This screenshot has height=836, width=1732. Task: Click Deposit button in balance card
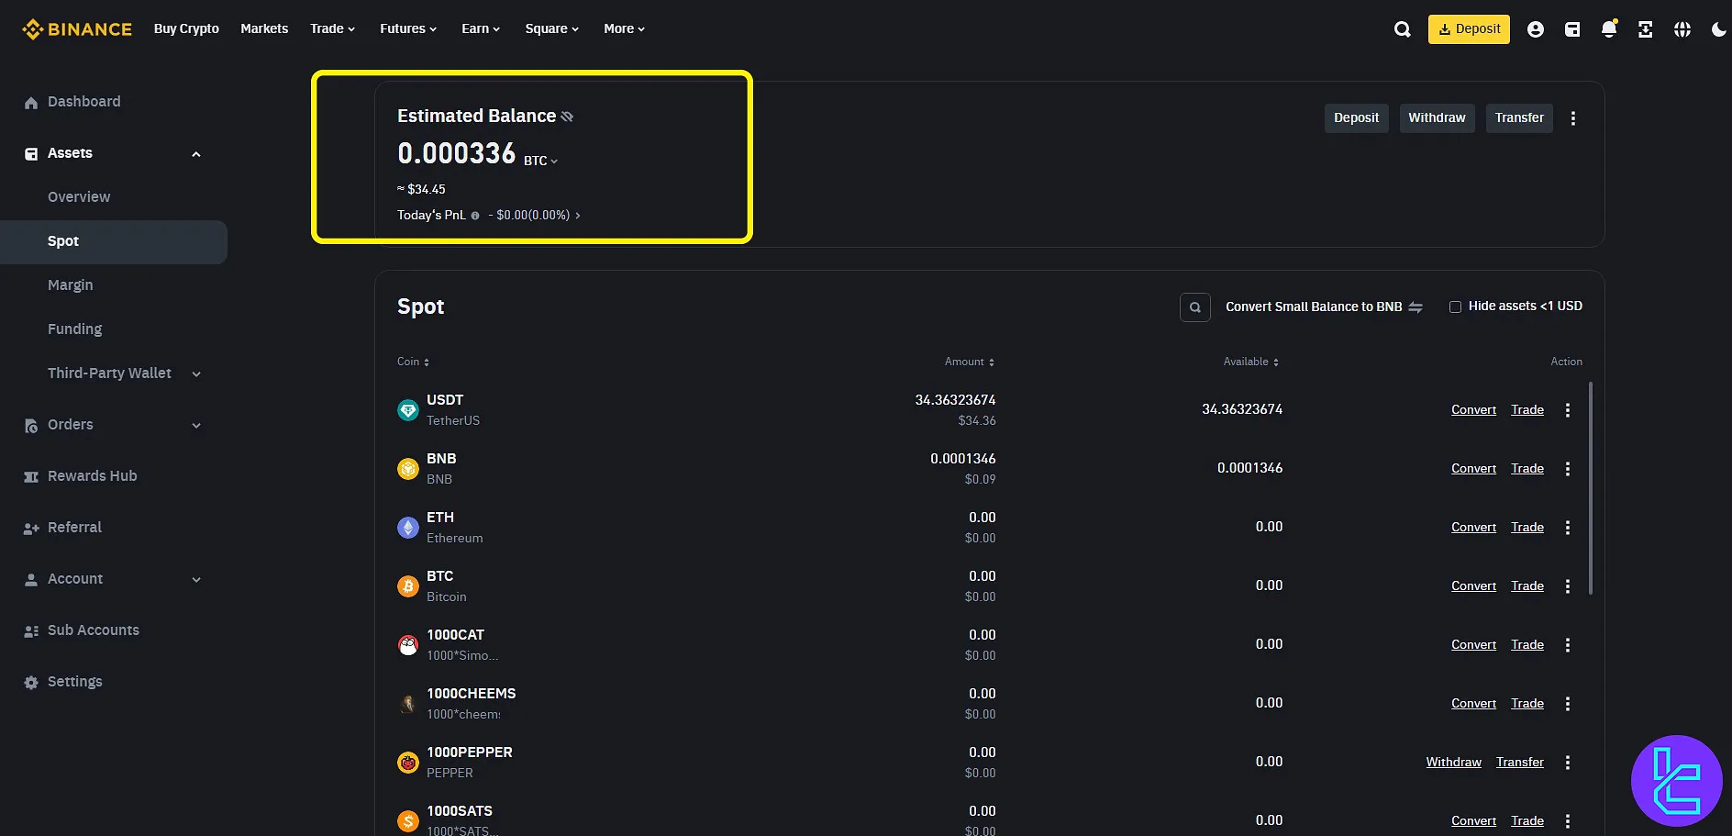coord(1356,118)
